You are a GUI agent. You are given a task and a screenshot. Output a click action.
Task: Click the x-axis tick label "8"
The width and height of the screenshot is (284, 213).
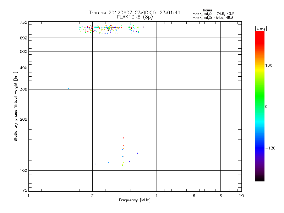coord(220,196)
